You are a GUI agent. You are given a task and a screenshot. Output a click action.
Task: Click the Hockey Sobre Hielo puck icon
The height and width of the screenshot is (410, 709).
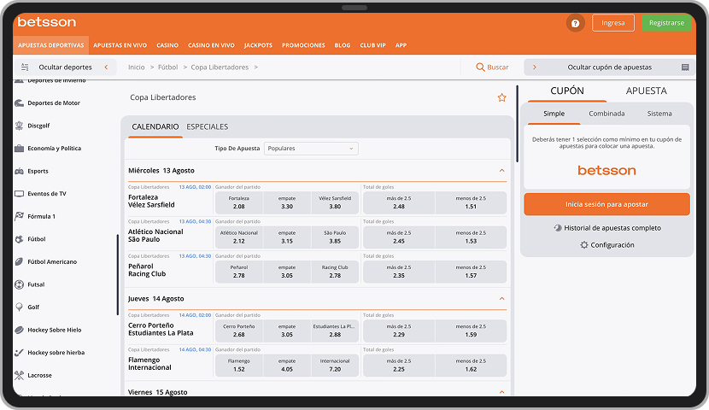(19, 330)
